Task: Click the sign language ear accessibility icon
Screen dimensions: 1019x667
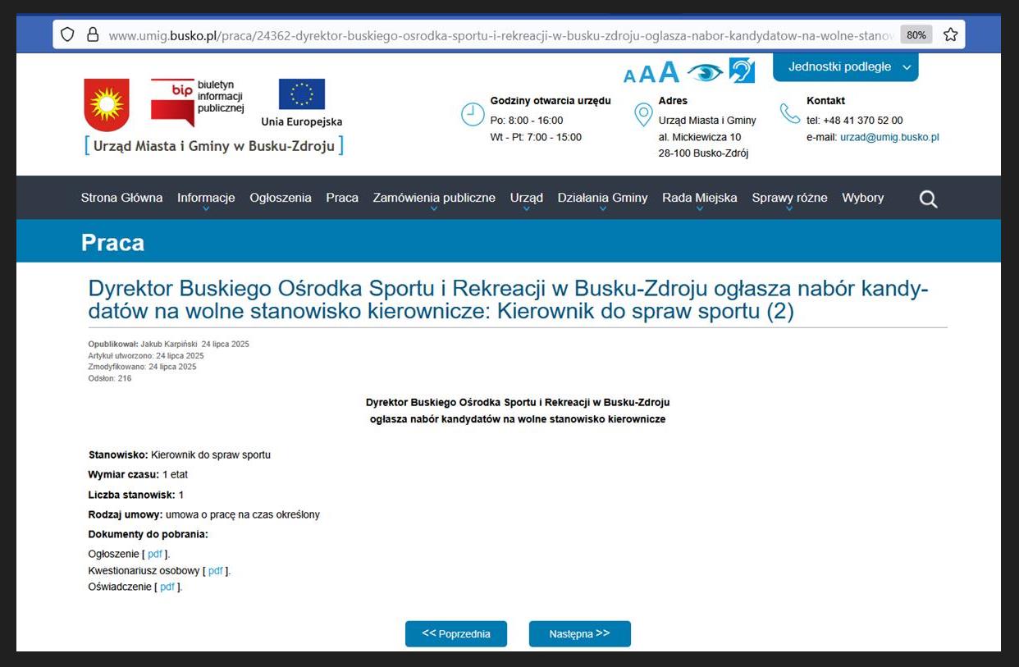Action: [742, 71]
